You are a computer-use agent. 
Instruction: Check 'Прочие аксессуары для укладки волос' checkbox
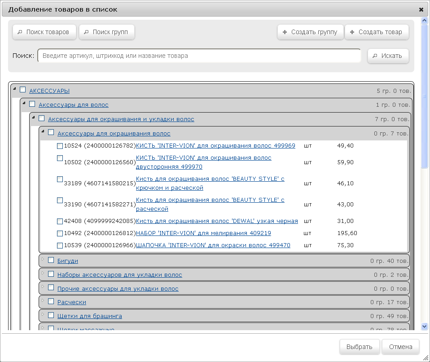coord(51,288)
